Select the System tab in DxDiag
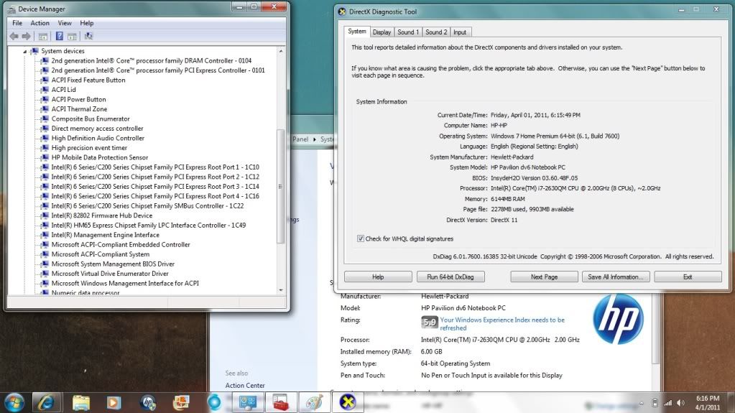 pyautogui.click(x=356, y=32)
